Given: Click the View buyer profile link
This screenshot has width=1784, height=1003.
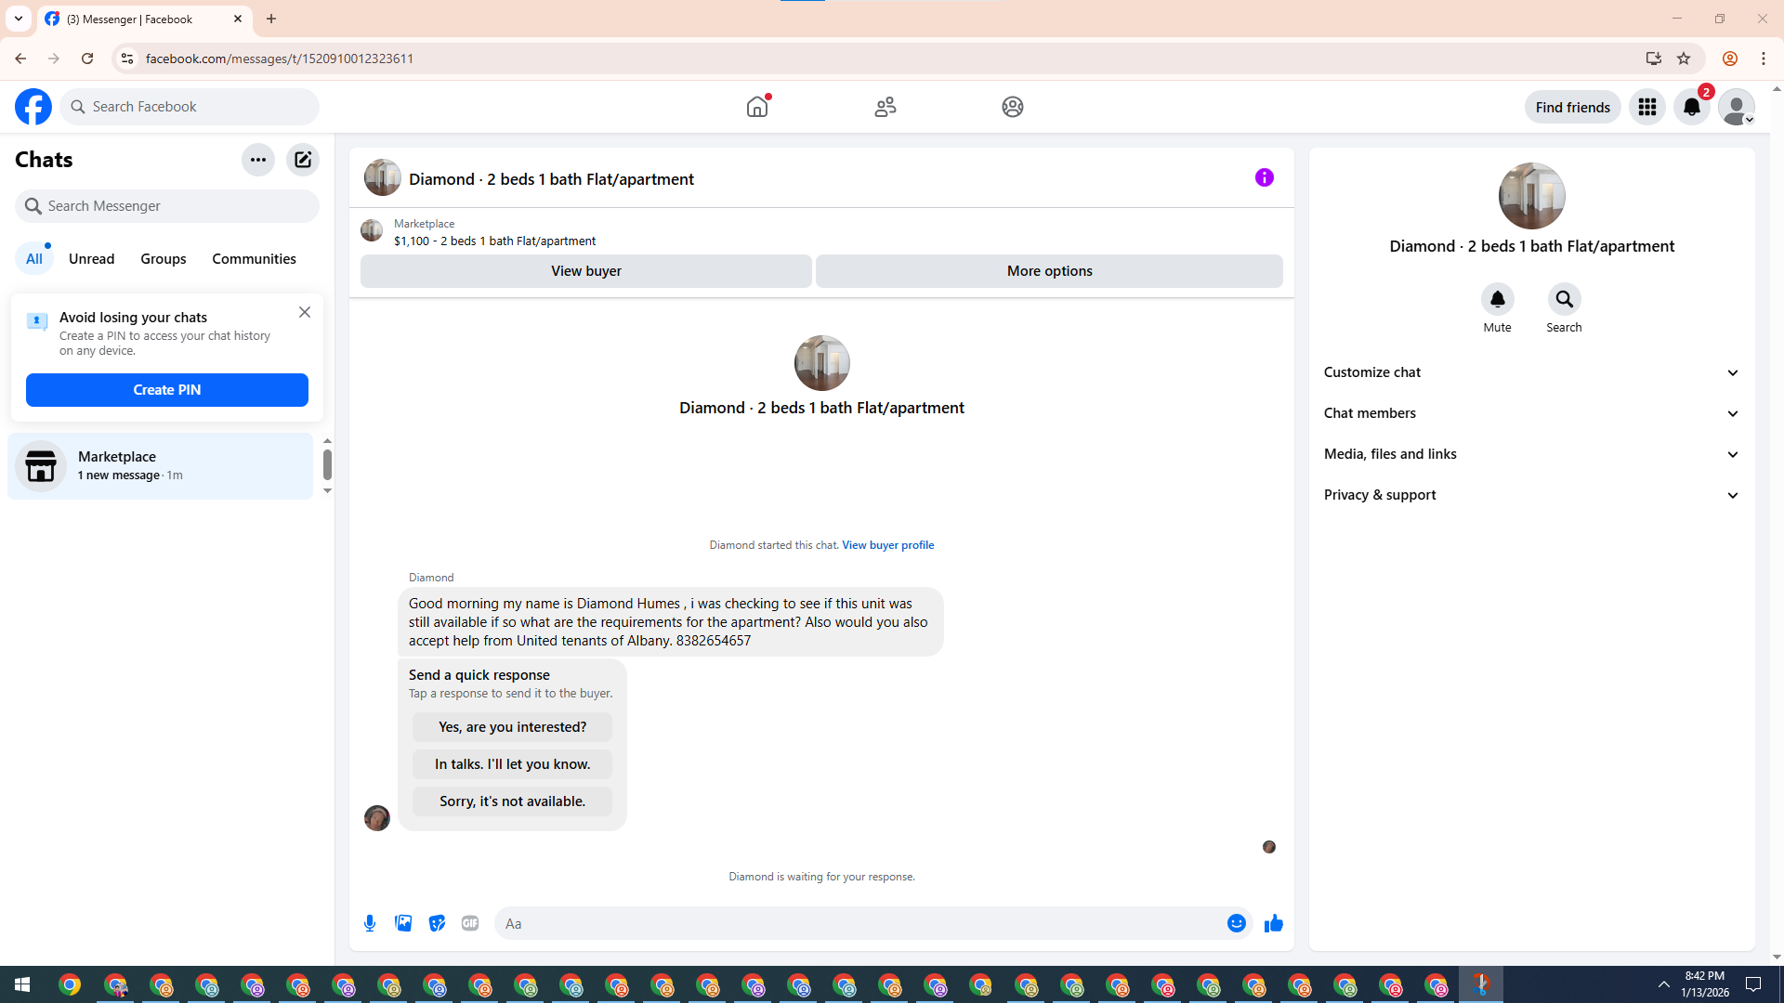Looking at the screenshot, I should point(887,545).
